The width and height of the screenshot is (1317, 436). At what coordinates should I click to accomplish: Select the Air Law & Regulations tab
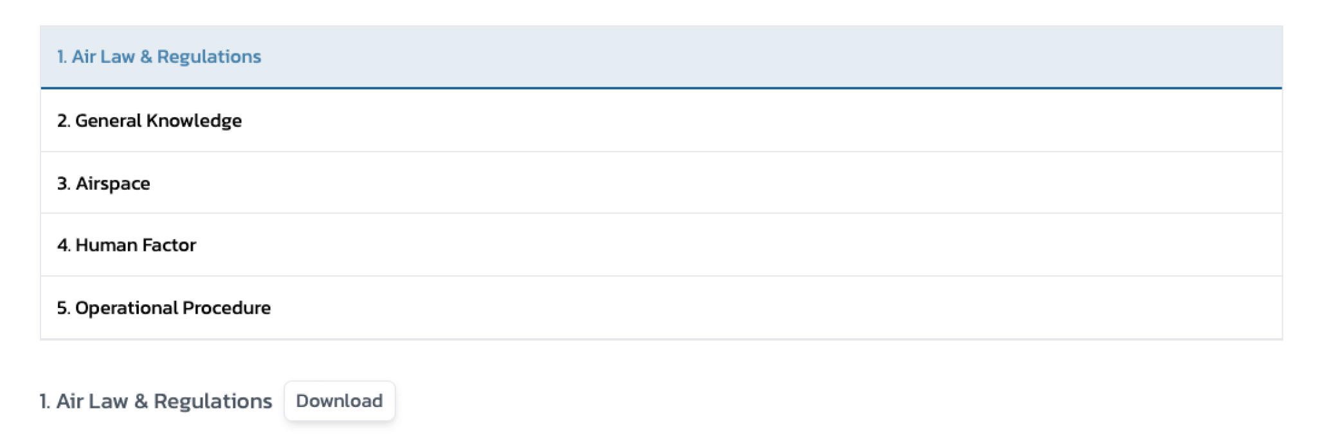[x=159, y=57]
